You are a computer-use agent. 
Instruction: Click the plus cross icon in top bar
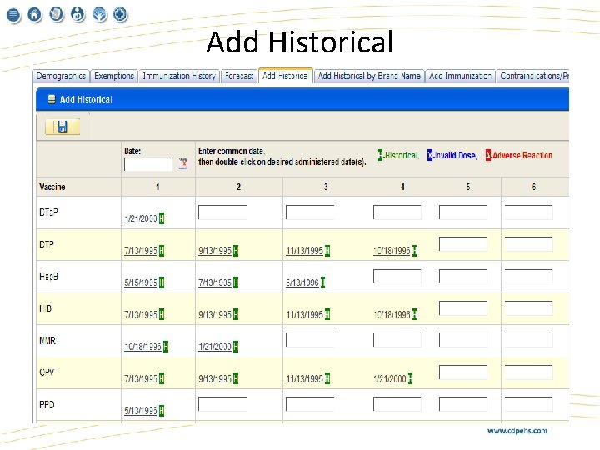point(121,14)
